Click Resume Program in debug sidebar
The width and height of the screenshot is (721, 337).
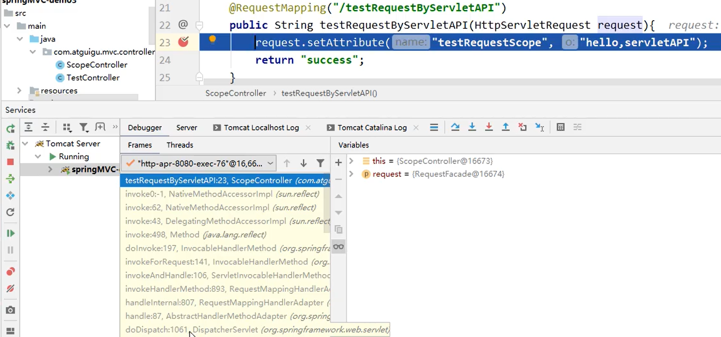10,233
